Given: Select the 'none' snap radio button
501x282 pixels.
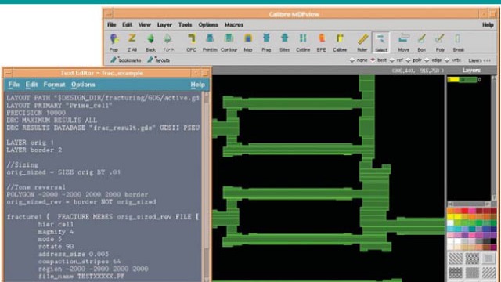Looking at the screenshot, I should [x=352, y=60].
